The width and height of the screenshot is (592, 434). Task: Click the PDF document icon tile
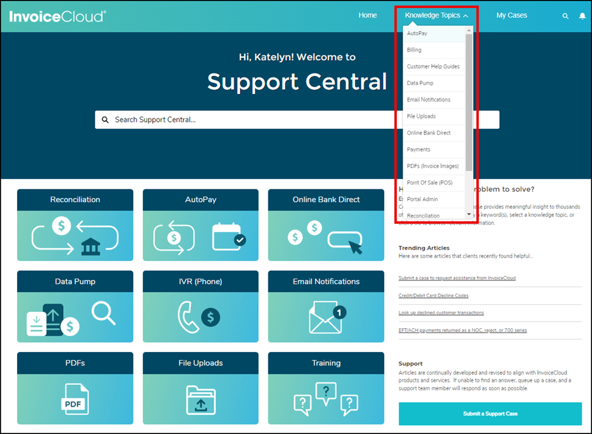75,399
